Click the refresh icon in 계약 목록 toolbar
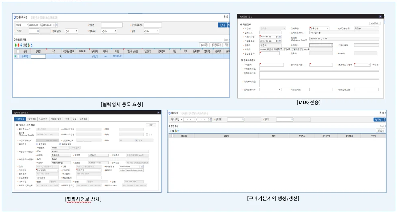 click(x=178, y=131)
